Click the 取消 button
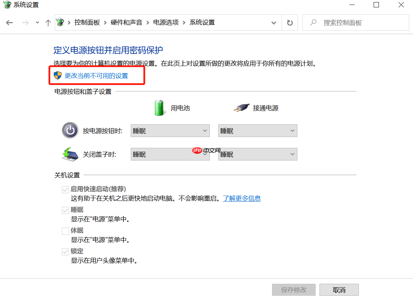413x301 pixels. 338,289
